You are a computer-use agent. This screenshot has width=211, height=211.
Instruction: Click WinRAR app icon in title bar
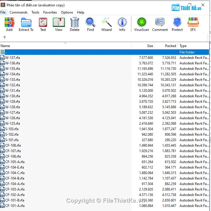coord(3,5)
